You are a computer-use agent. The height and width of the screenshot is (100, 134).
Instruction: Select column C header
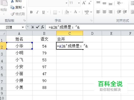click(70, 33)
